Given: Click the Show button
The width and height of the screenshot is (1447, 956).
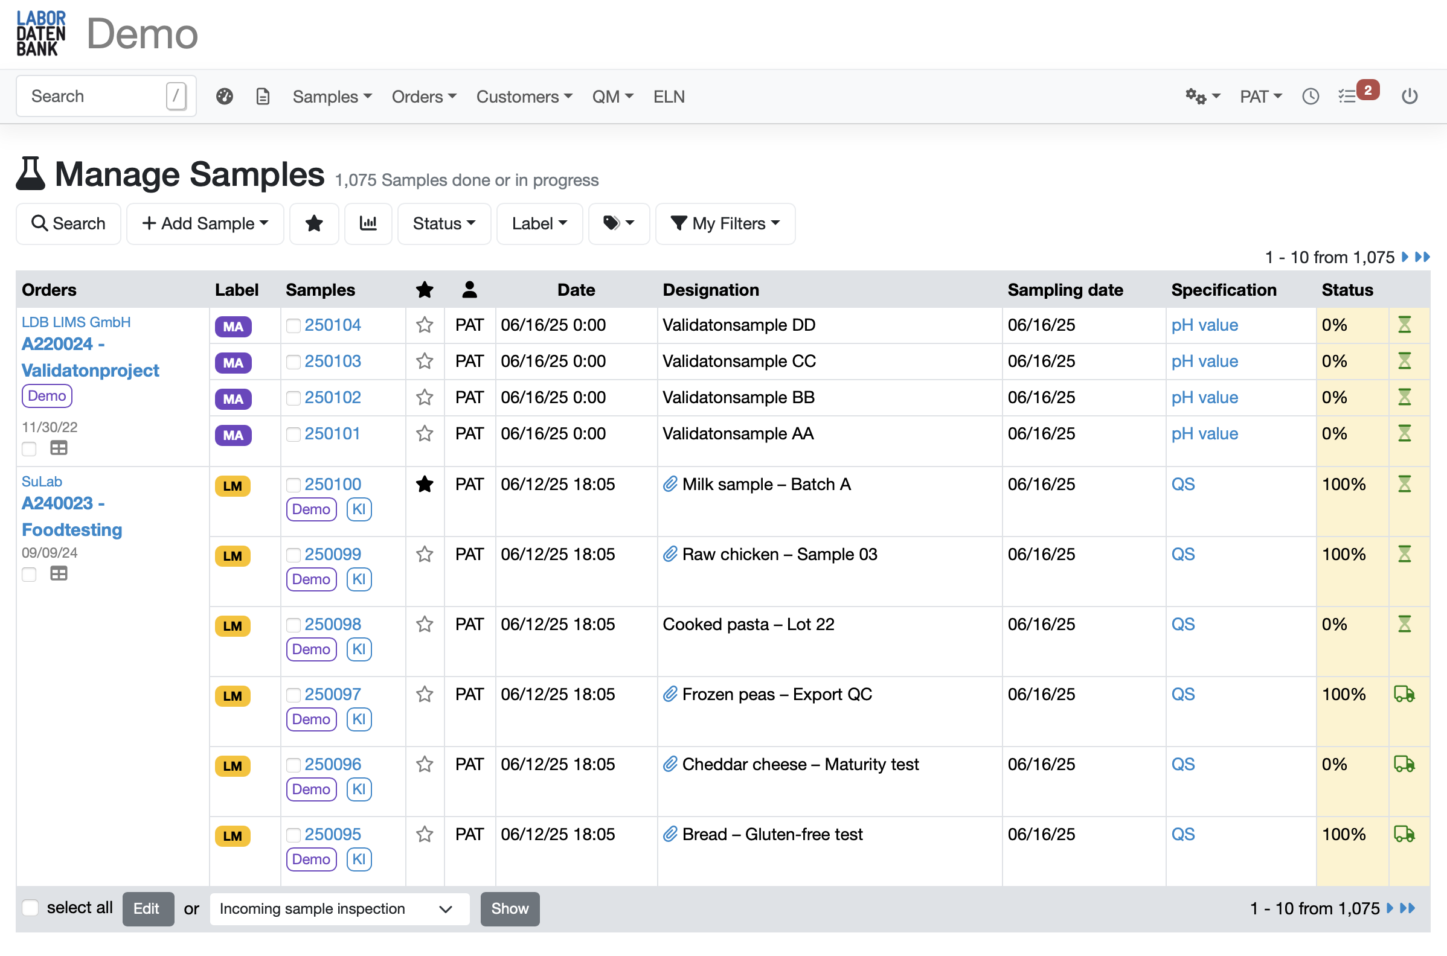Looking at the screenshot, I should click(x=509, y=908).
